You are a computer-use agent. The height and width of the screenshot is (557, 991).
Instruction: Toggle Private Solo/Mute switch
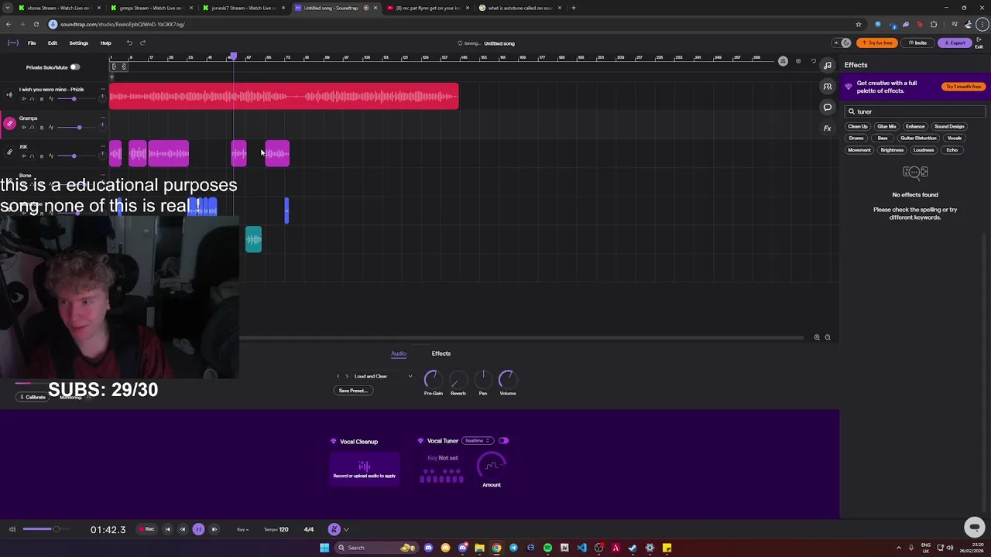pos(74,67)
